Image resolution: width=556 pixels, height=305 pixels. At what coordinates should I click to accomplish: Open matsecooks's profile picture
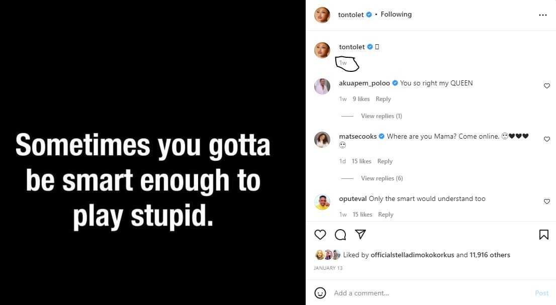[322, 140]
